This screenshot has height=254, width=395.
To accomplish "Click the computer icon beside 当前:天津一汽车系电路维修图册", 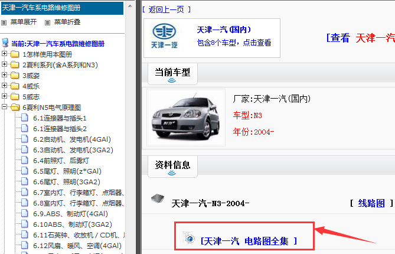I will 5,43.
